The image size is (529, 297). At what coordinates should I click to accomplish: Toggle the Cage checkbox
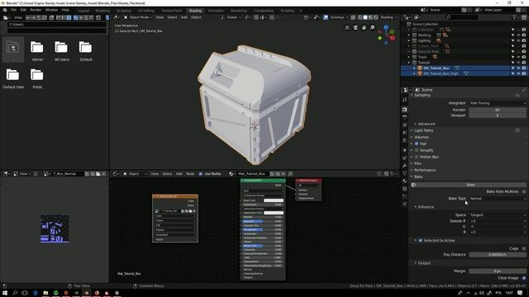pos(524,248)
